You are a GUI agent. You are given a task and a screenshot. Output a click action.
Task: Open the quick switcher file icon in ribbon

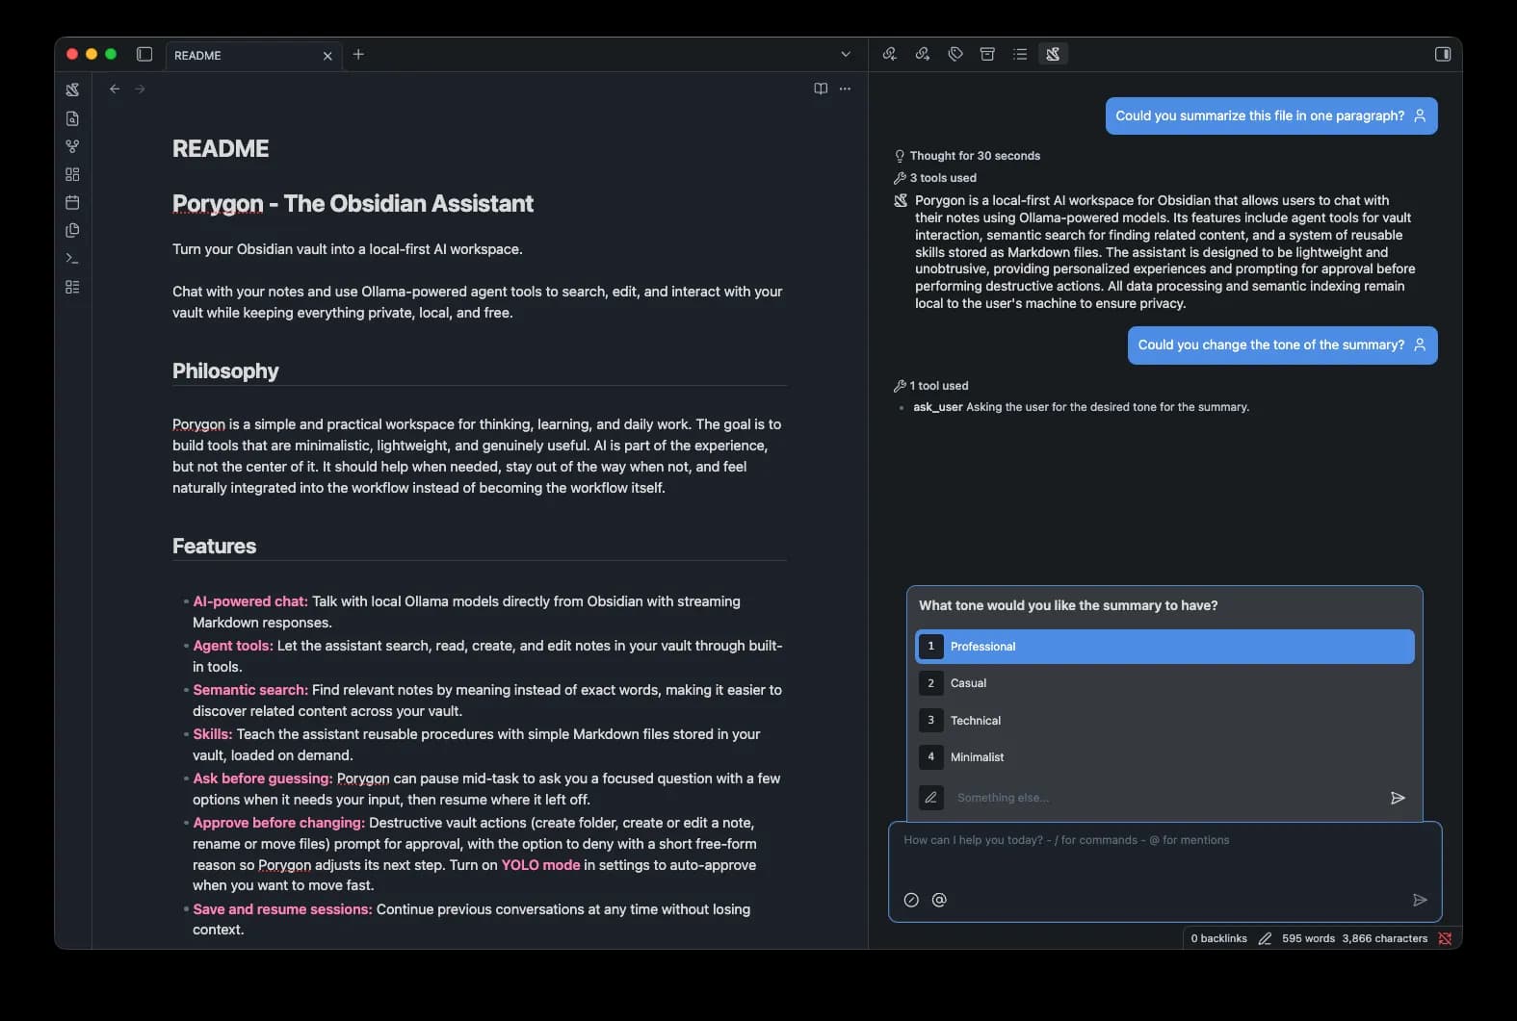coord(72,118)
